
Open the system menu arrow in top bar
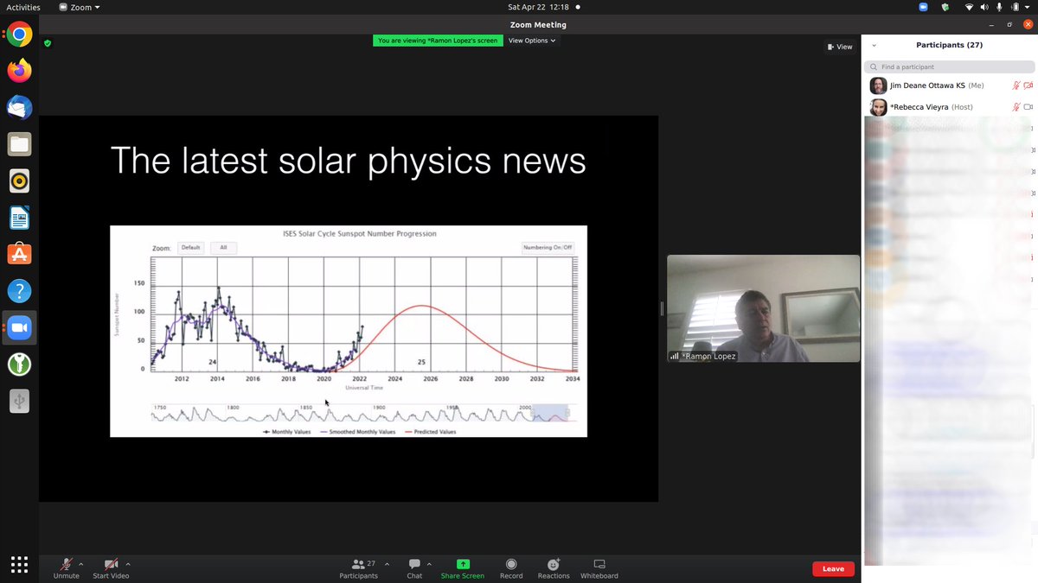(1027, 7)
